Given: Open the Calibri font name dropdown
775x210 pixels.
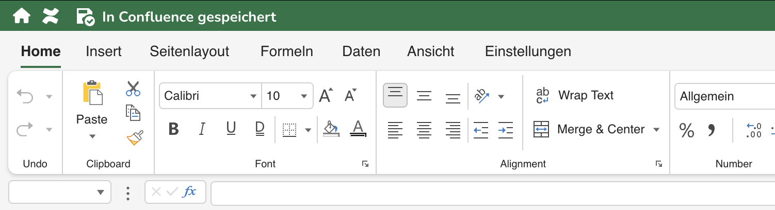Looking at the screenshot, I should (253, 96).
